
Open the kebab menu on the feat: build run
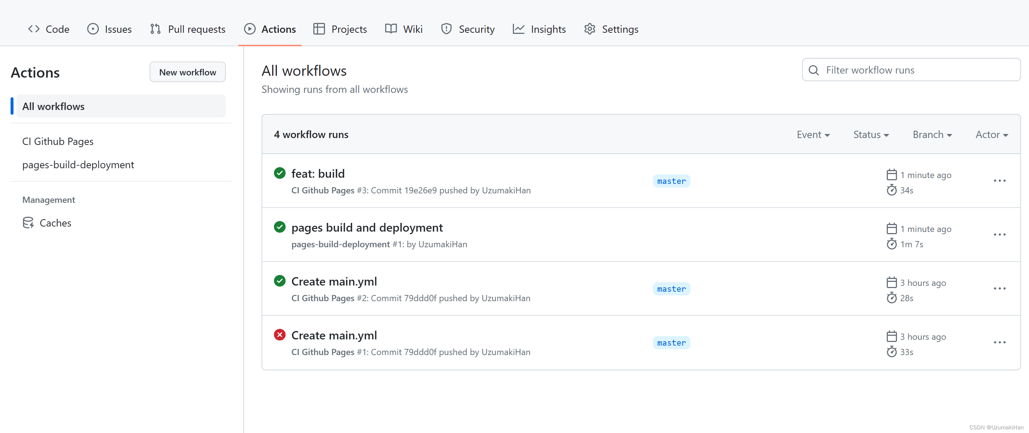(1000, 181)
